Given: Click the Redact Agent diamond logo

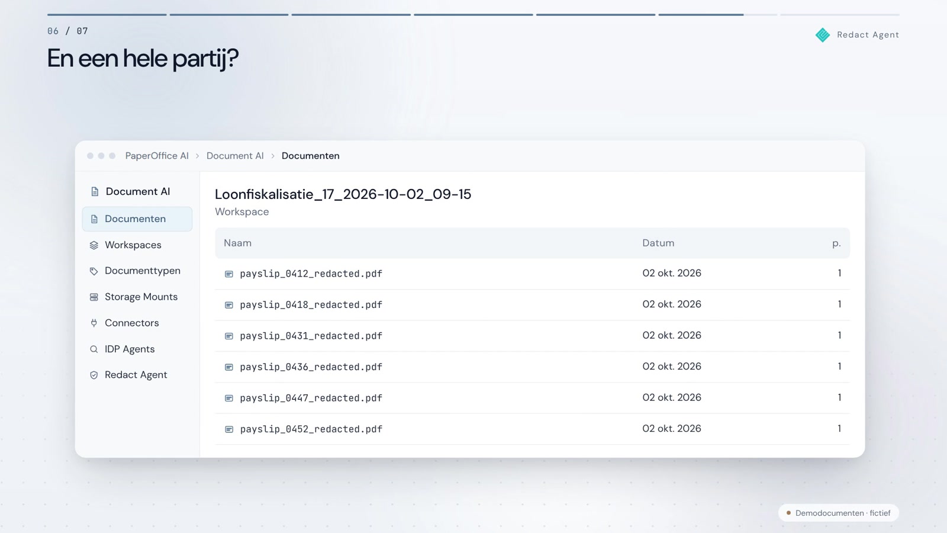Looking at the screenshot, I should [823, 35].
